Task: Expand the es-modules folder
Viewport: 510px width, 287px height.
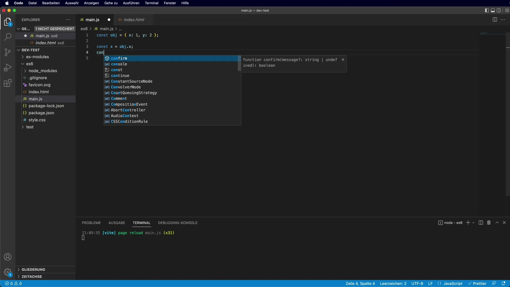Action: pos(37,57)
